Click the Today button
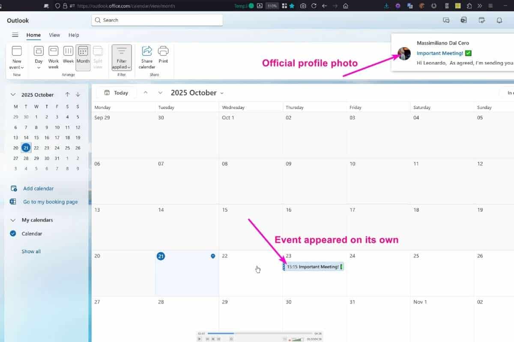The height and width of the screenshot is (342, 514). point(116,93)
